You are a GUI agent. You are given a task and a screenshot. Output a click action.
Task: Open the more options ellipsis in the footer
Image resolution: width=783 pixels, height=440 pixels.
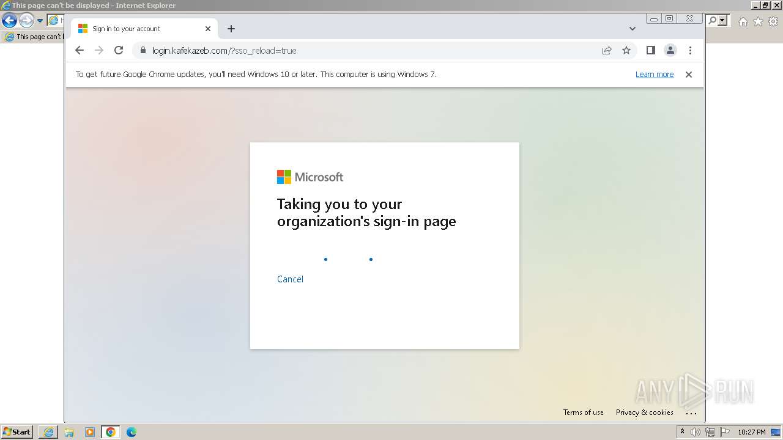[x=691, y=413]
